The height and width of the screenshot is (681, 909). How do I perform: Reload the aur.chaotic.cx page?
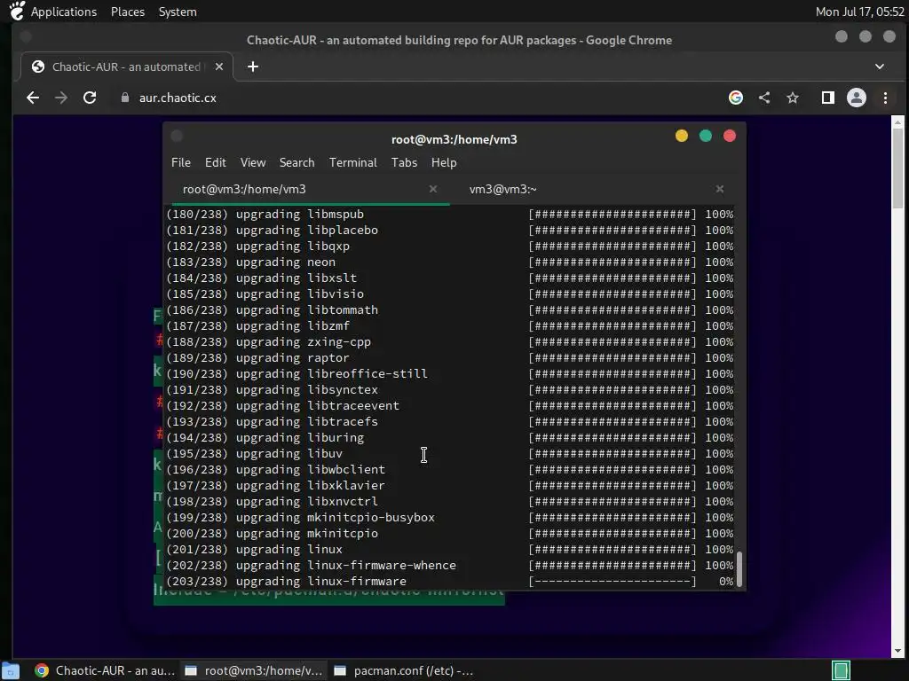click(90, 98)
